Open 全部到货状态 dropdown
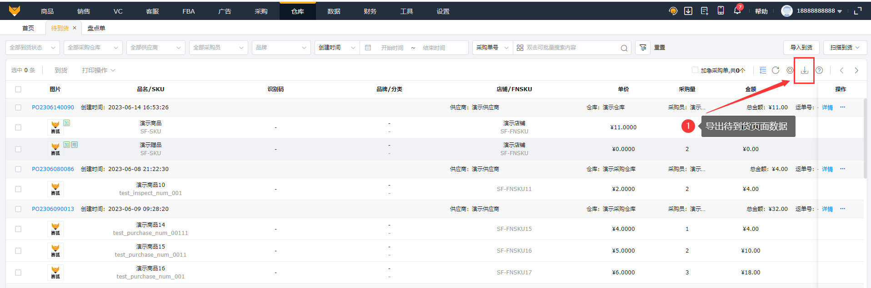Image resolution: width=871 pixels, height=288 pixels. [x=33, y=48]
